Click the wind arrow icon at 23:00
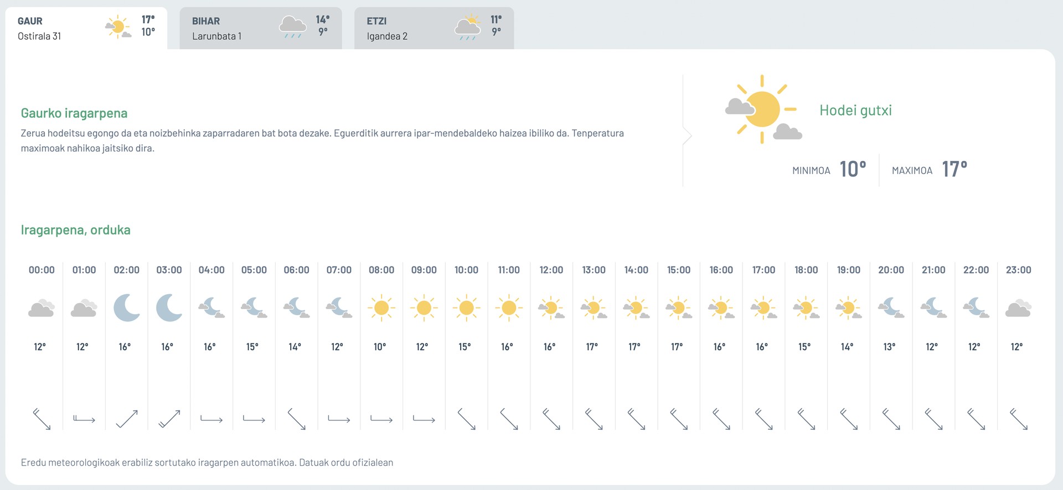Screen dimensions: 1063x490 (x=1019, y=419)
